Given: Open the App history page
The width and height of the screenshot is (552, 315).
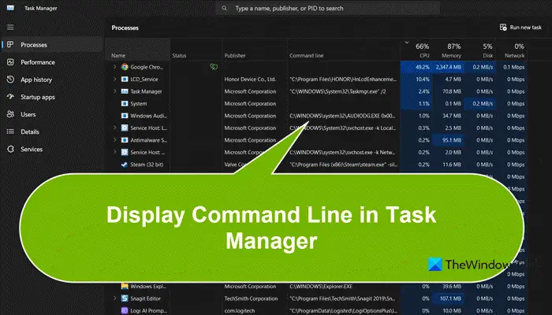Looking at the screenshot, I should tap(52, 80).
